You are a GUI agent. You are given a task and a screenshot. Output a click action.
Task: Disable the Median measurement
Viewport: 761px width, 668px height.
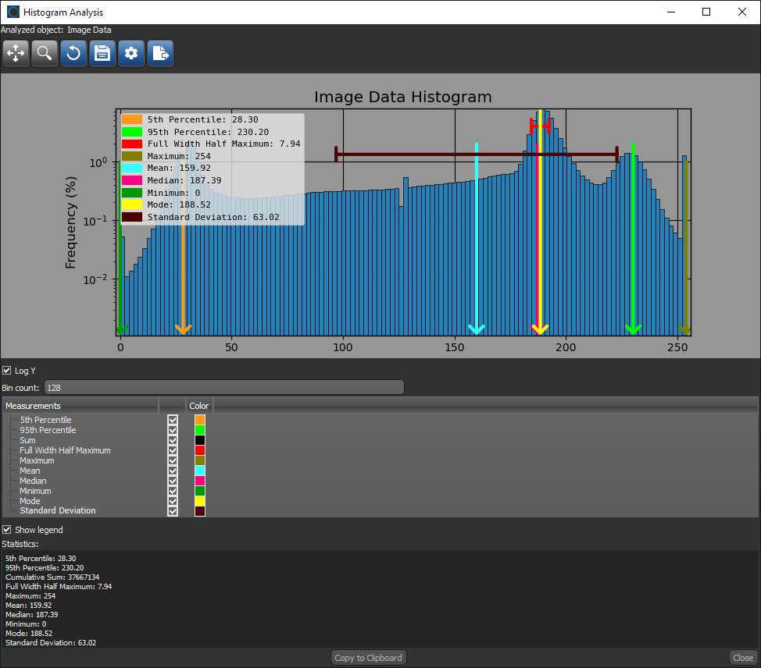[x=172, y=481]
